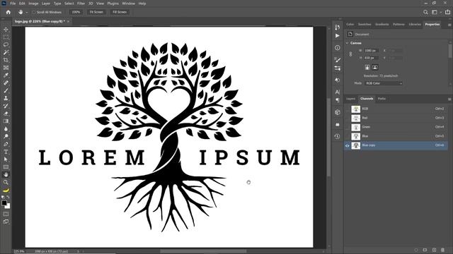This screenshot has width=453, height=254.
Task: Select the Gradient tool
Action: pos(6,121)
